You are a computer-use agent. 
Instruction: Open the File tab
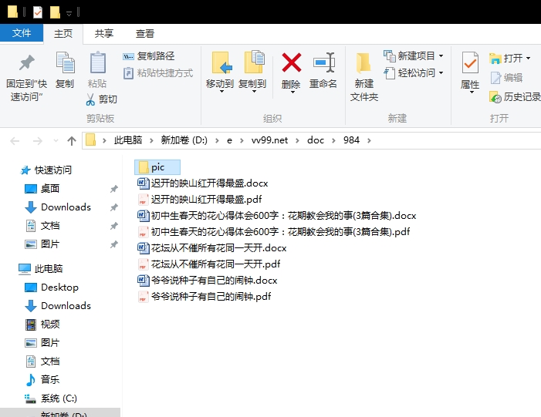click(x=22, y=33)
